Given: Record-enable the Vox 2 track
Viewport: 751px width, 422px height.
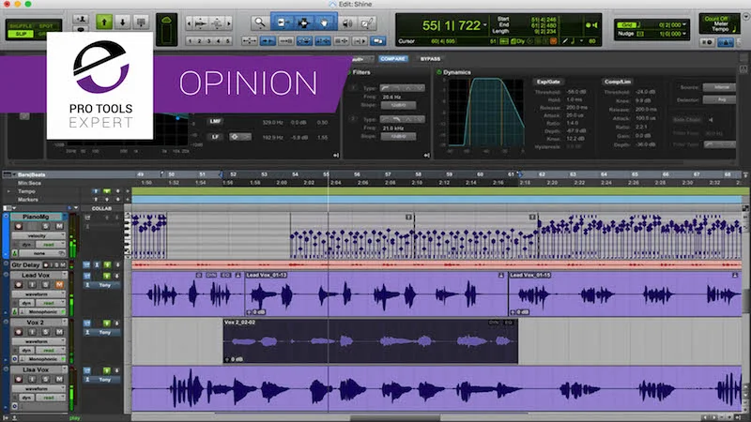Looking at the screenshot, I should tap(19, 332).
